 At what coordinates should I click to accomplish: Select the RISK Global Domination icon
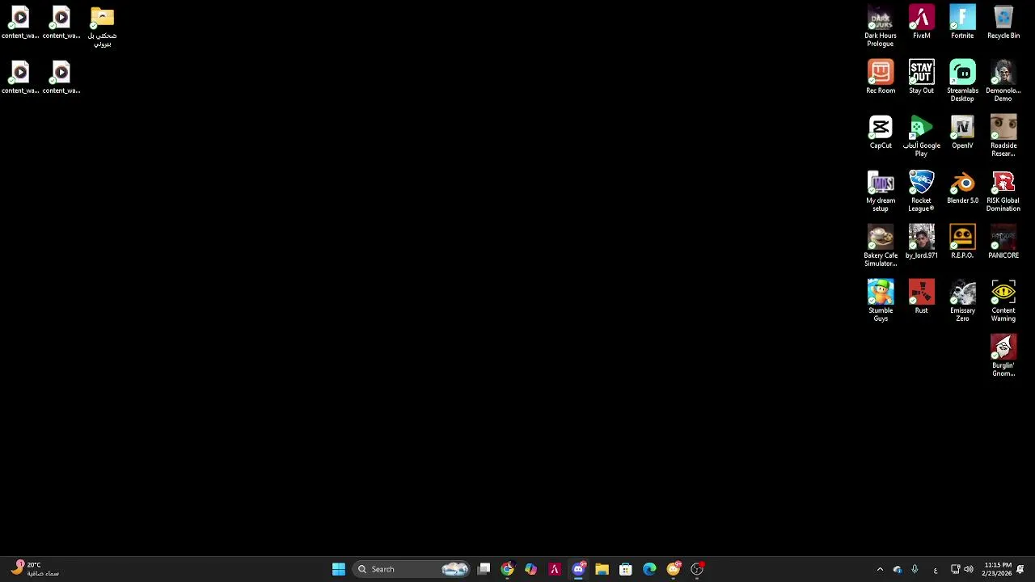tap(1003, 191)
